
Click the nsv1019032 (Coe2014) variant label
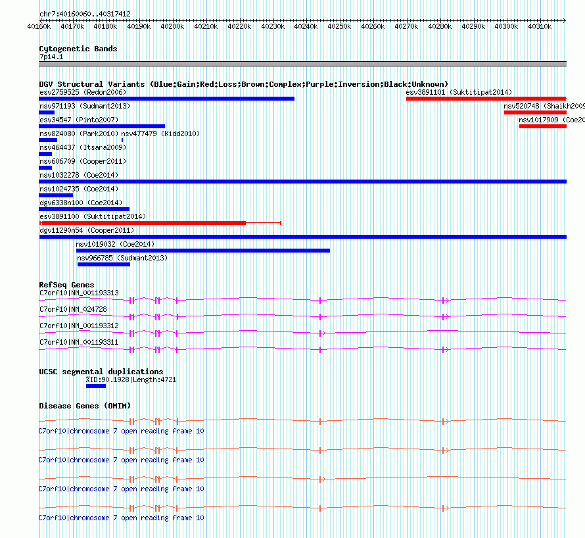[115, 244]
